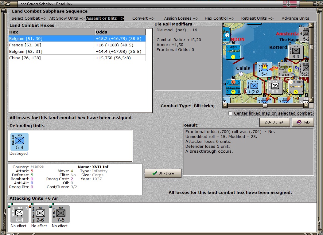Click the +15,750 (56,5:8) odds cell
Screen dimensions: 323x235
pos(120,58)
